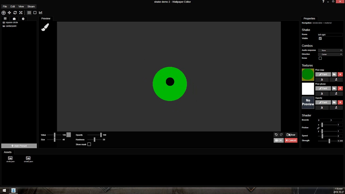
Task: Toggle the Show mask checkbox
Action: point(89,144)
